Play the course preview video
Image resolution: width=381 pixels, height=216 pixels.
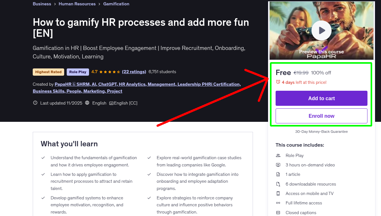[x=321, y=30]
